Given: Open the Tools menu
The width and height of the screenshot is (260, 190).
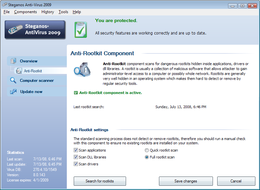Looking at the screenshot, I should pos(63,12).
